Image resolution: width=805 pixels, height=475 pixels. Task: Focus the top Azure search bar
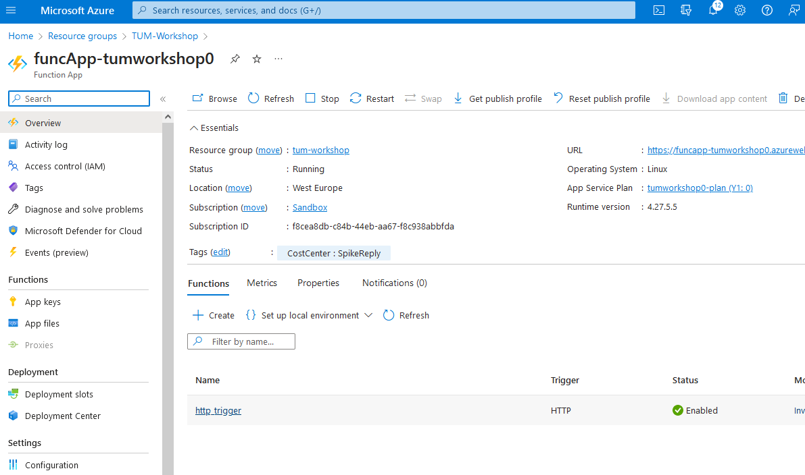(x=383, y=10)
